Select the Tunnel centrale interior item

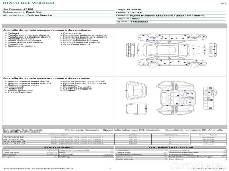point(19,92)
